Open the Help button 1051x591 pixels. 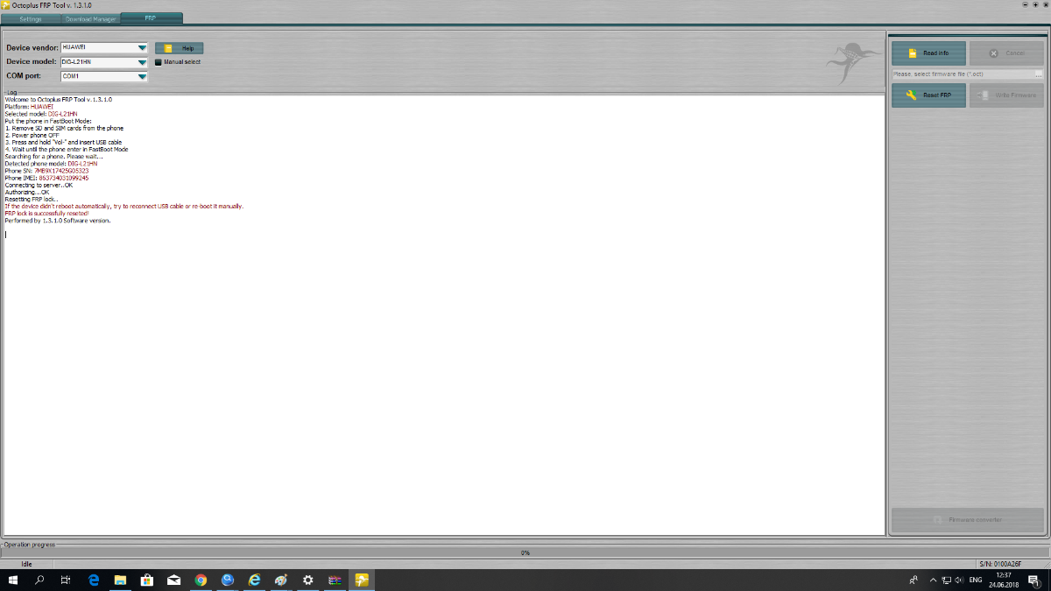click(180, 48)
